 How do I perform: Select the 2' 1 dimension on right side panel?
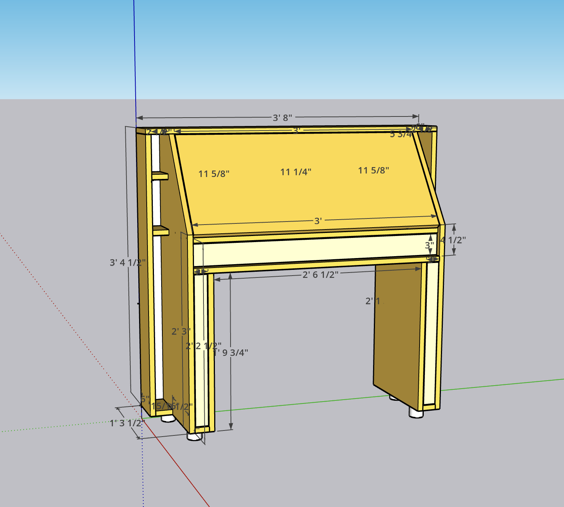point(373,301)
